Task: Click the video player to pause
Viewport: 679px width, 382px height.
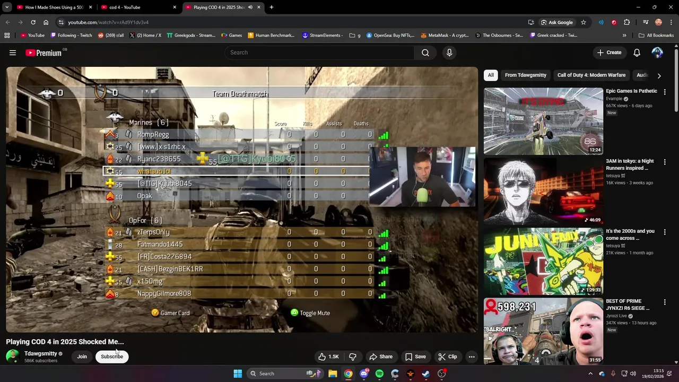Action: 242,199
